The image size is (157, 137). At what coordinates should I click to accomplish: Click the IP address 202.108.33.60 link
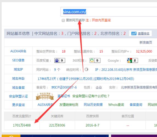click(112, 70)
